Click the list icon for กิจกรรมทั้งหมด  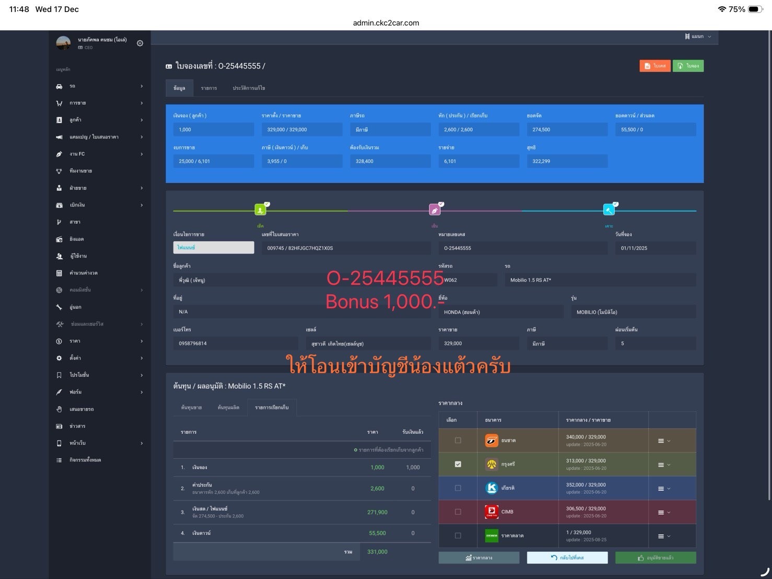tap(59, 460)
